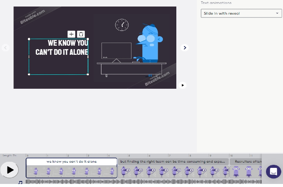Viewport: 283px width, 187px height.
Task: Select the 'but finding the right team' scene
Action: (x=174, y=162)
